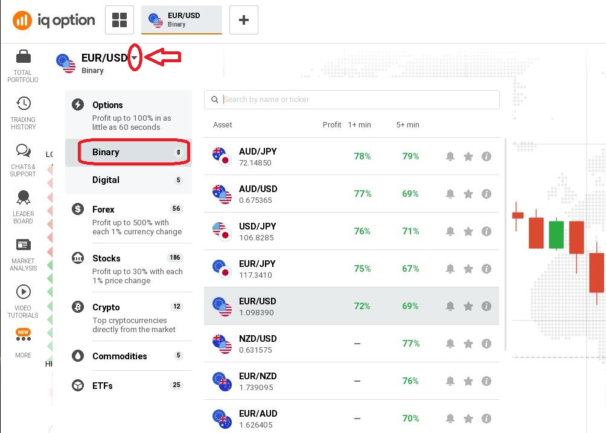Screen dimensions: 606x433
Task: Click the 1.098390 price under EUR/USD
Action: [257, 312]
